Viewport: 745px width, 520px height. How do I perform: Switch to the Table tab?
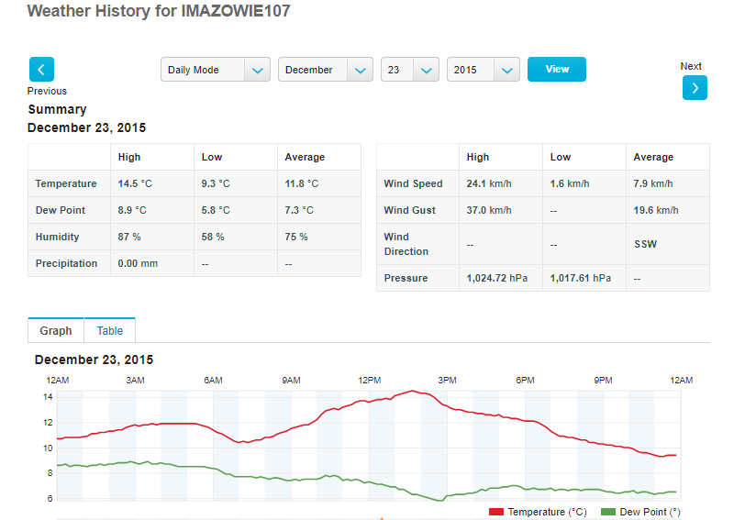click(x=110, y=331)
